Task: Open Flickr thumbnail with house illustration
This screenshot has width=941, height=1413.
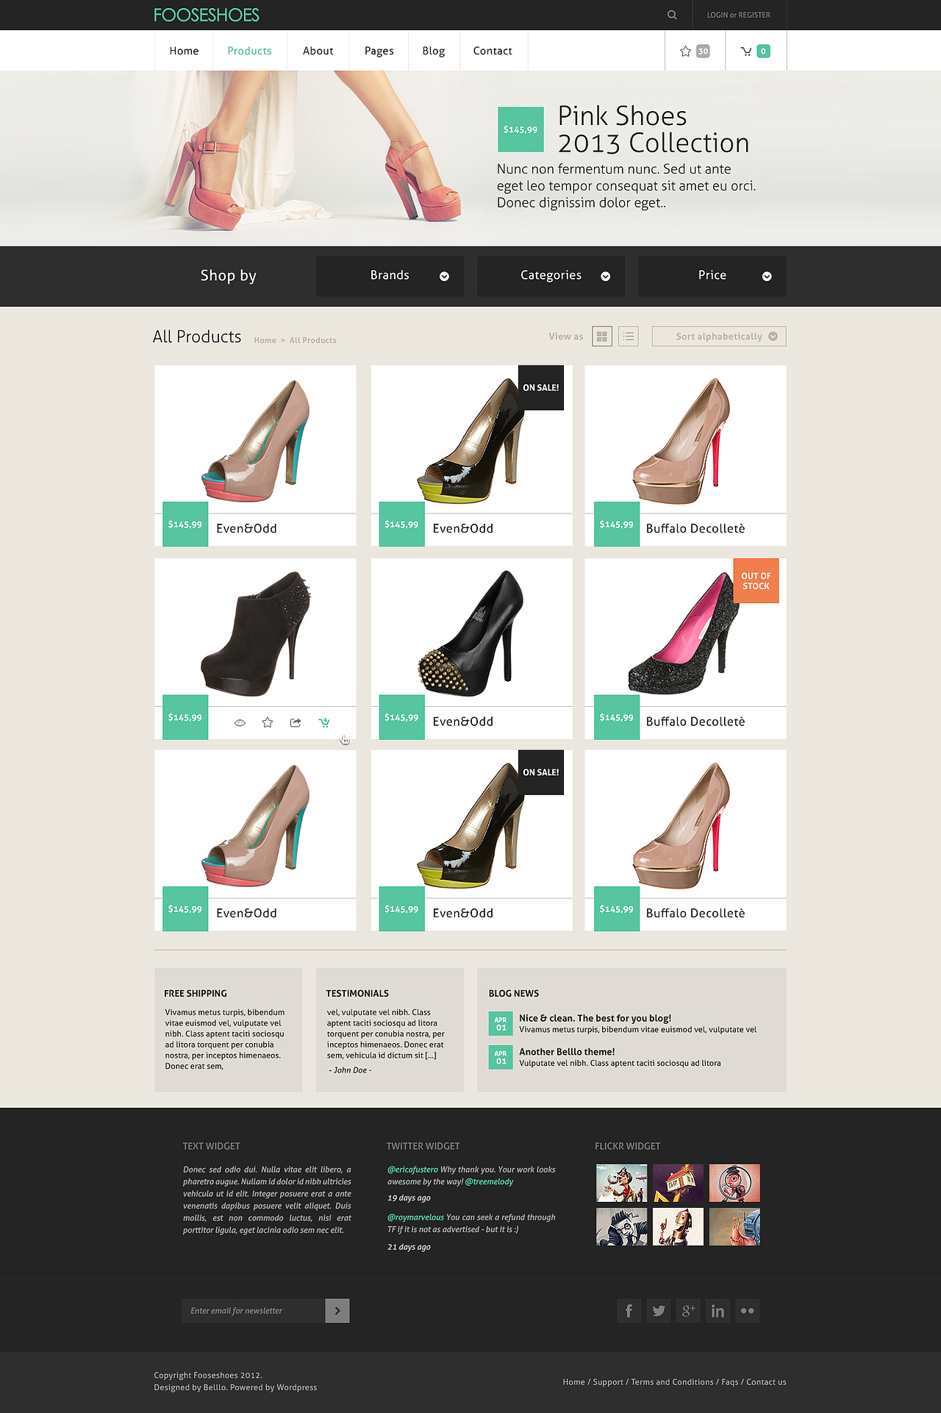Action: coord(678,1183)
